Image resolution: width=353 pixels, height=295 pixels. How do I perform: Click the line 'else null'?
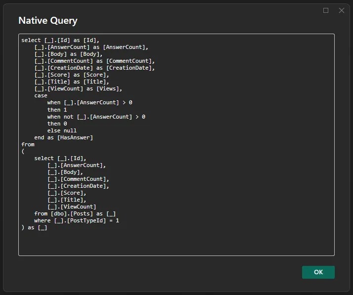62,131
